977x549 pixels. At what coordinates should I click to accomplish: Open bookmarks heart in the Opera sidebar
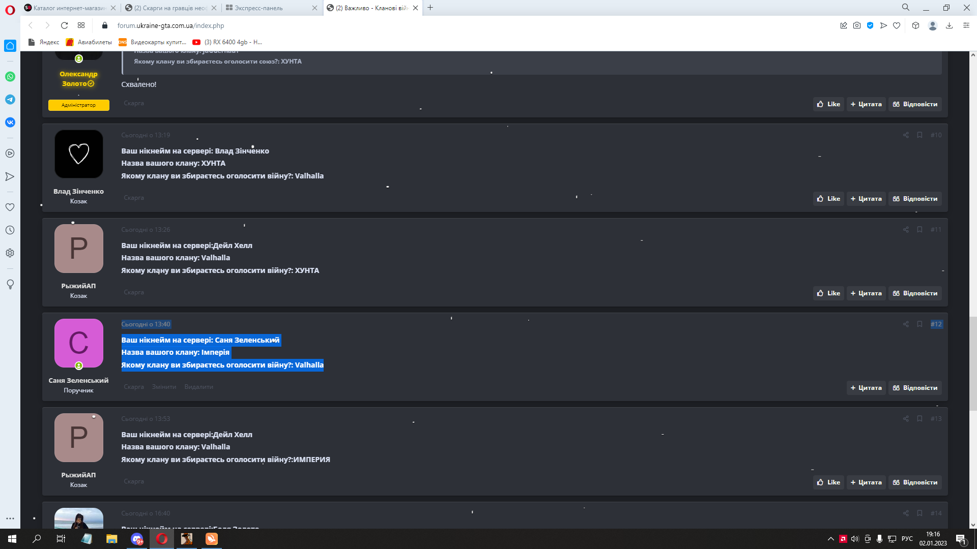point(10,207)
